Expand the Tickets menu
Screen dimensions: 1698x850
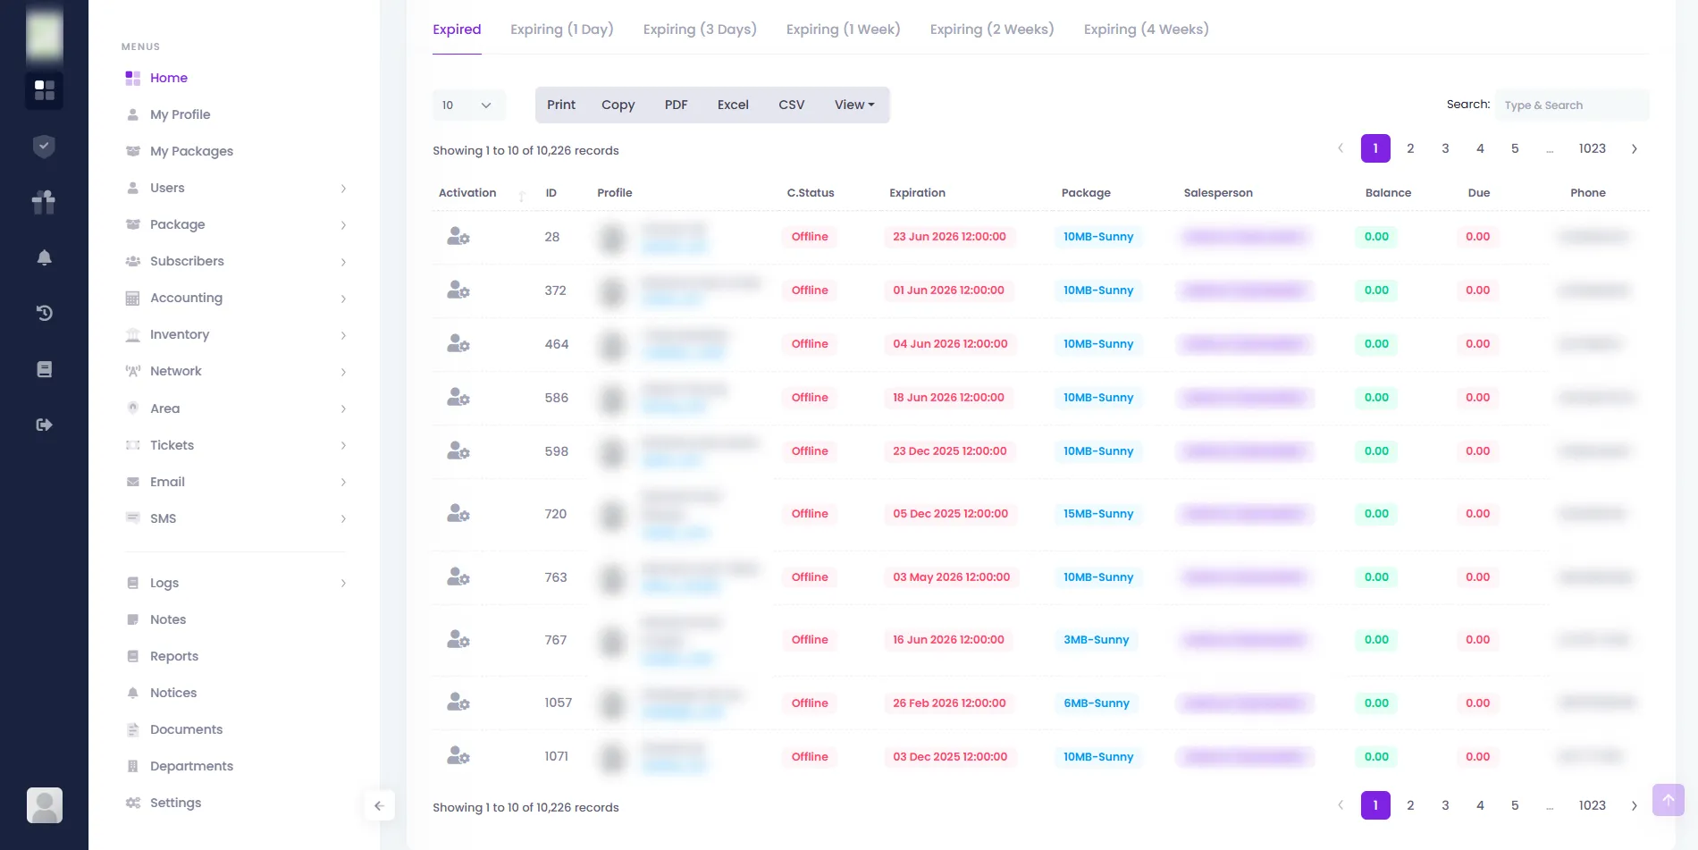pos(235,445)
